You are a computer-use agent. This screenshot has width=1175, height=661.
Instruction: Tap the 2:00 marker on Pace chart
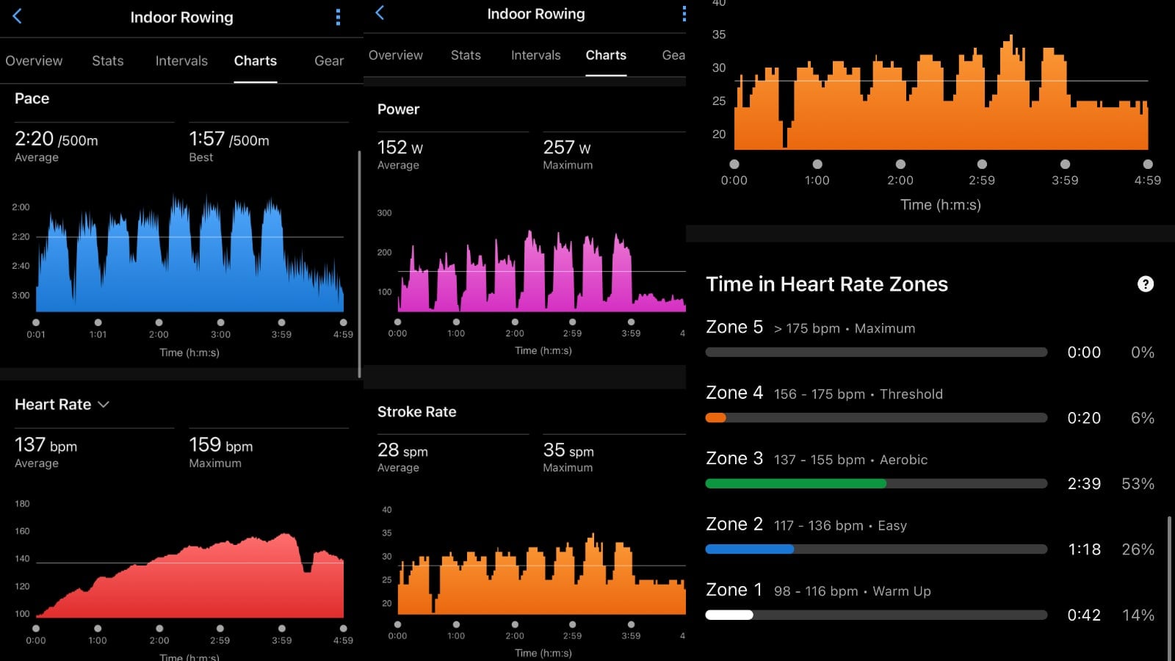click(x=159, y=322)
